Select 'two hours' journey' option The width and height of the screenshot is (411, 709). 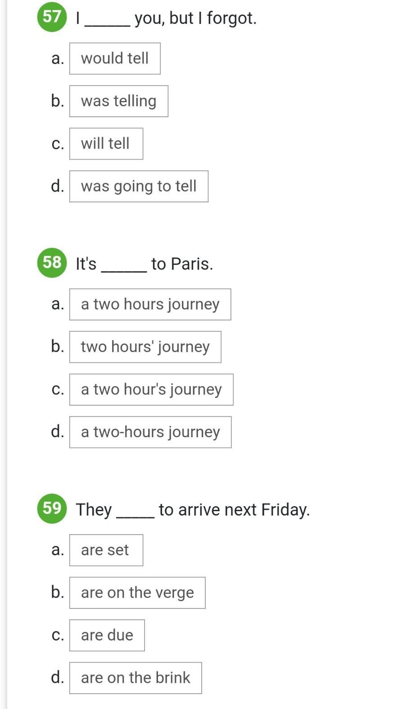(145, 347)
